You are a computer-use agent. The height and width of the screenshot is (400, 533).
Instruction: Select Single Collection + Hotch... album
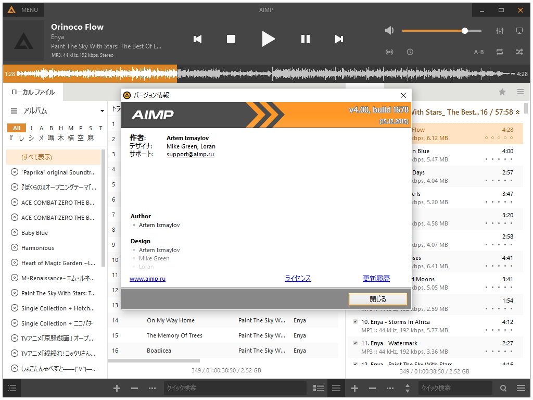click(x=54, y=308)
